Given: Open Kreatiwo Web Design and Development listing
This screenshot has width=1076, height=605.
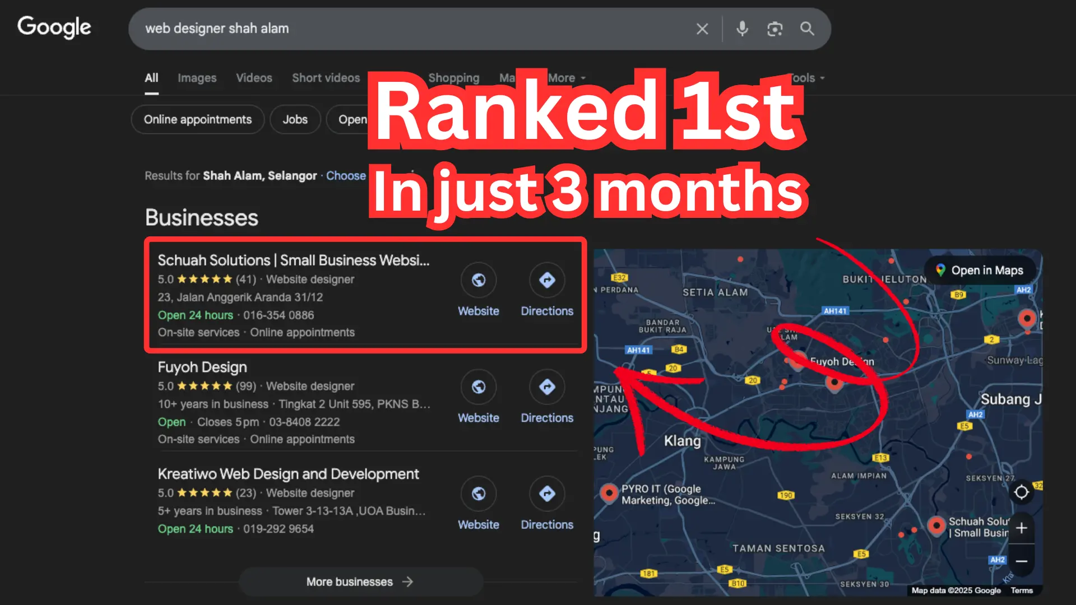Looking at the screenshot, I should 288,474.
